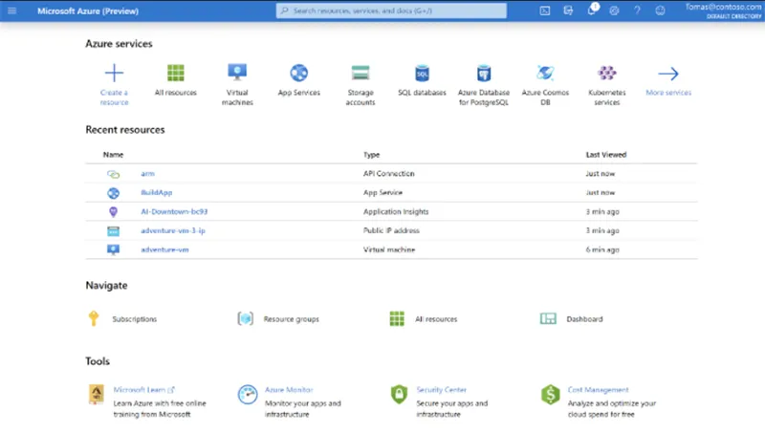
Task: Open SQL databases service icon
Action: point(422,74)
